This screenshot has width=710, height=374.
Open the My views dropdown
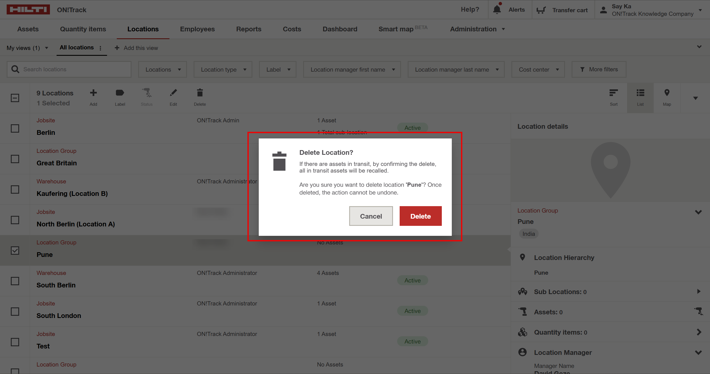(27, 48)
